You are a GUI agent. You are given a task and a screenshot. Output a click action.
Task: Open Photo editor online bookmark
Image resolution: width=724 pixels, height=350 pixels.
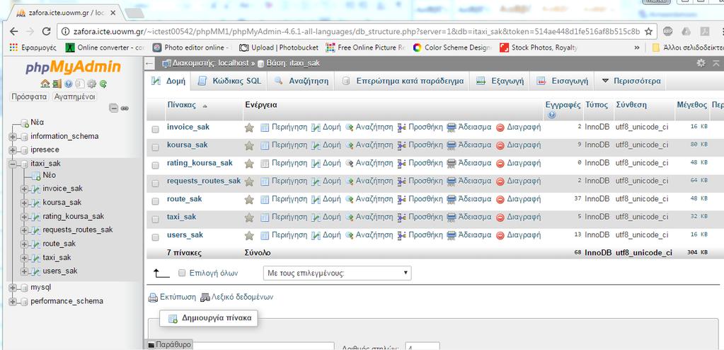tap(191, 47)
